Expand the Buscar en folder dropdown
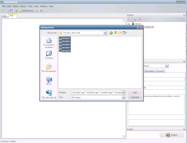Viewport: 187px width, 143px height. pyautogui.click(x=105, y=33)
